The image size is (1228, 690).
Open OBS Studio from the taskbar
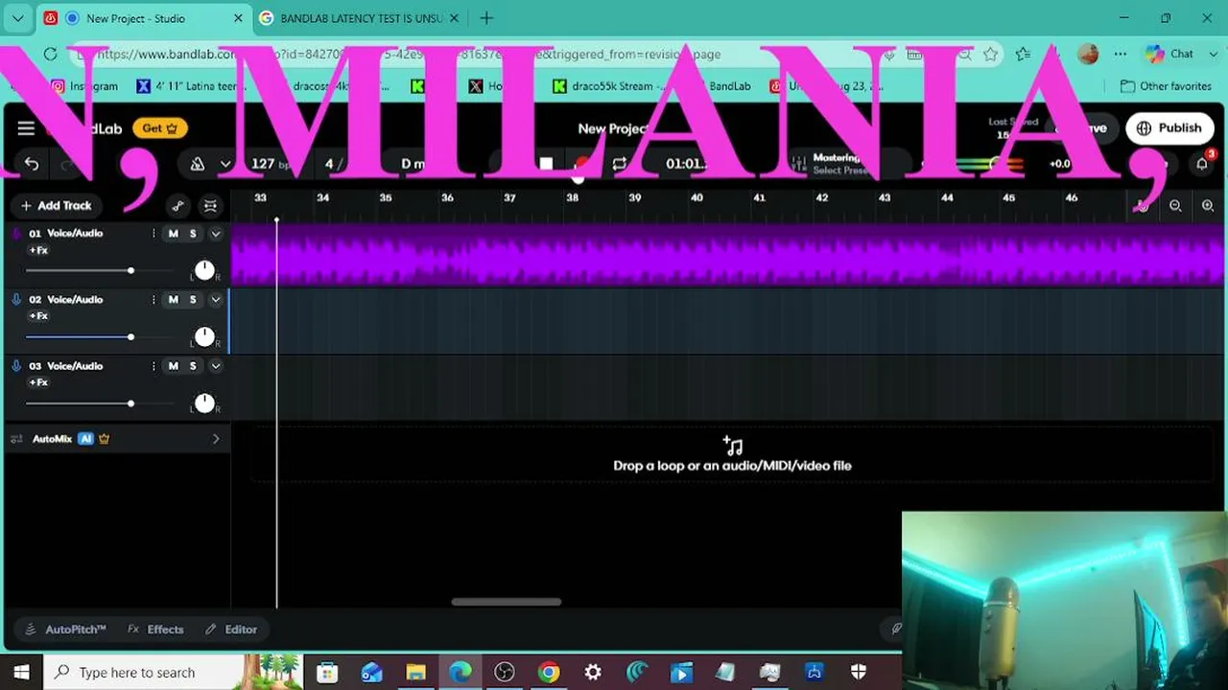pyautogui.click(x=505, y=673)
